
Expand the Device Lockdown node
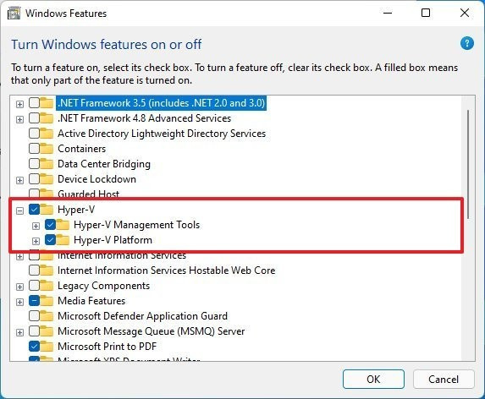click(x=19, y=180)
